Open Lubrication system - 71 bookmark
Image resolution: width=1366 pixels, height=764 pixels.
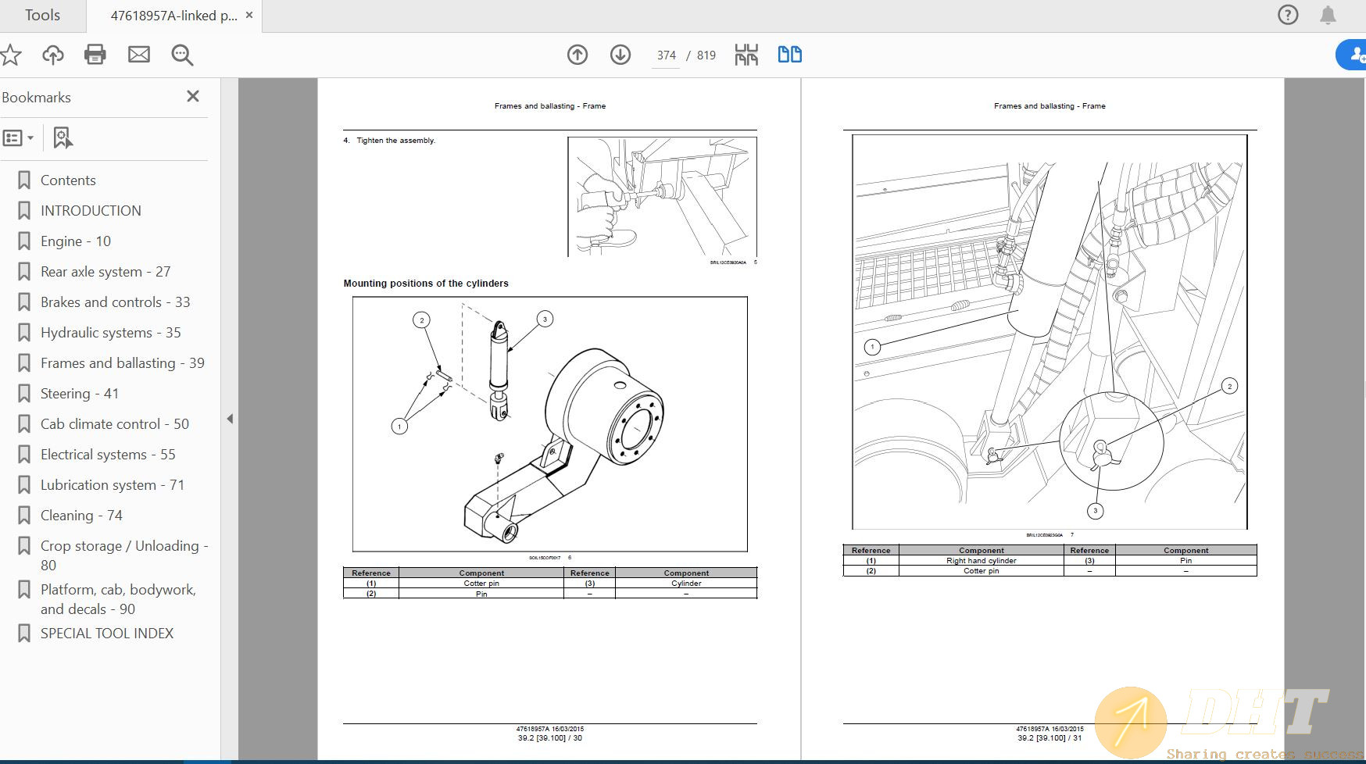coord(113,485)
